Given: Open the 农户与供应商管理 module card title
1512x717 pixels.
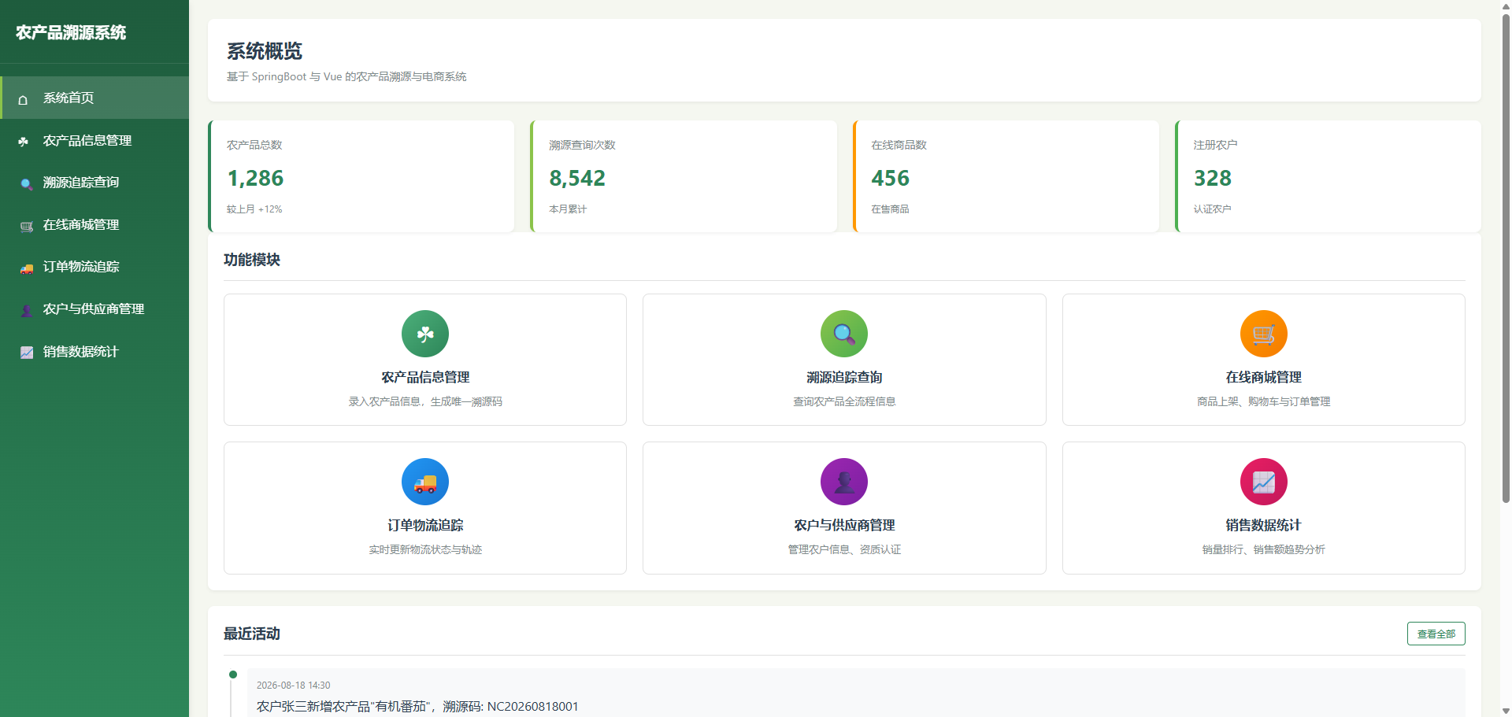Looking at the screenshot, I should (844, 526).
